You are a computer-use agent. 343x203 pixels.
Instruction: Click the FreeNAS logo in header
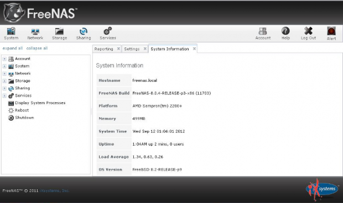pos(41,13)
